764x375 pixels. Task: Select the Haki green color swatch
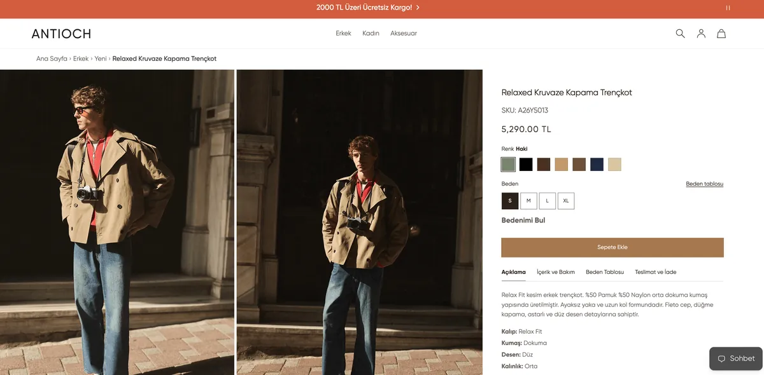(x=508, y=165)
